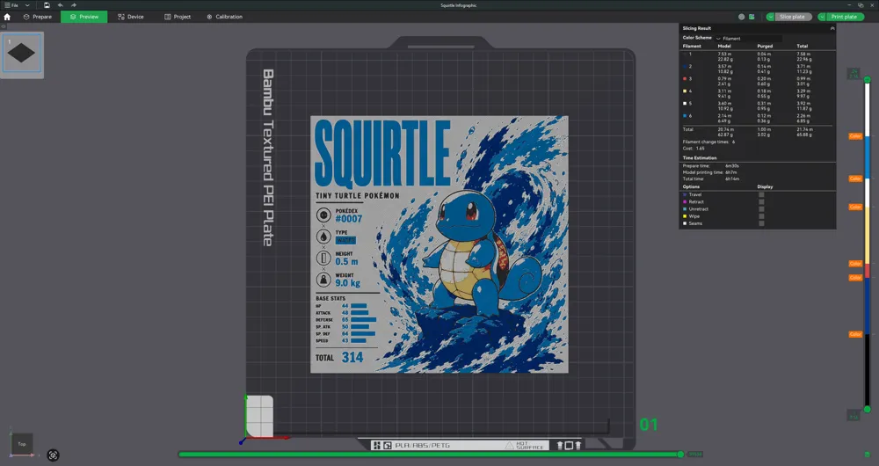Click the green panel icon left of Slice plate
The width and height of the screenshot is (879, 466).
(752, 17)
